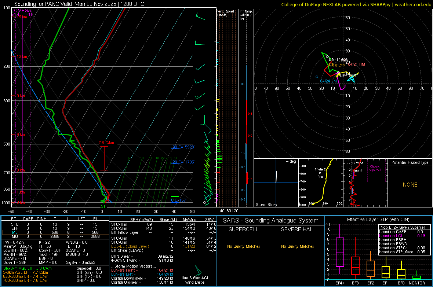Click the magenta EF4+ box in STP chart
433x287 pixels.
pos(340,252)
